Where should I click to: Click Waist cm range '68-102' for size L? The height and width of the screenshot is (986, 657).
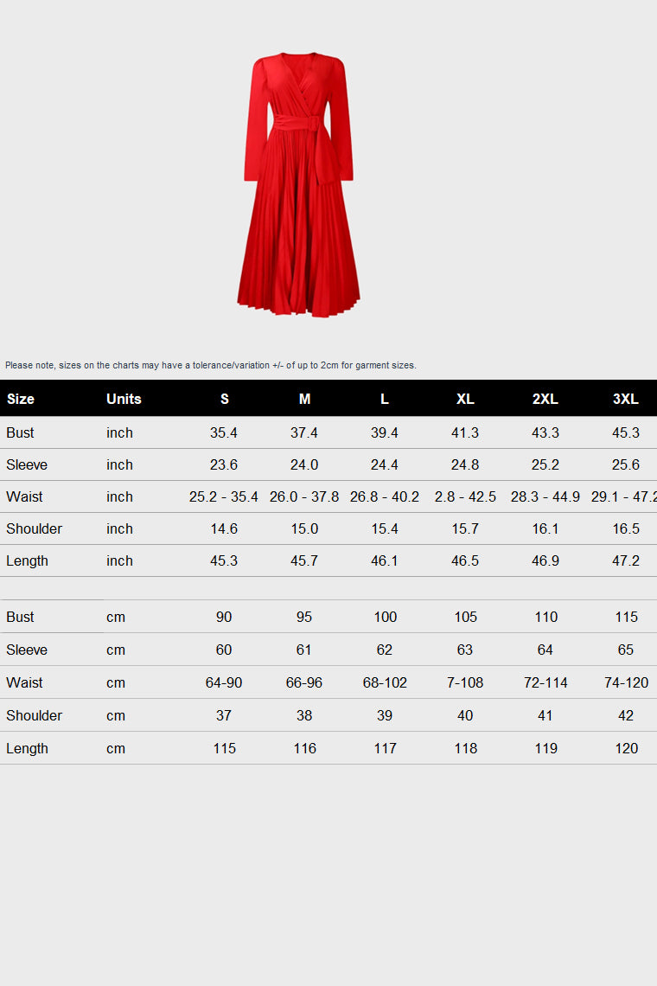(385, 682)
